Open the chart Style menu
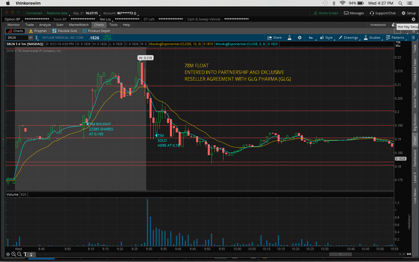 tap(326, 38)
